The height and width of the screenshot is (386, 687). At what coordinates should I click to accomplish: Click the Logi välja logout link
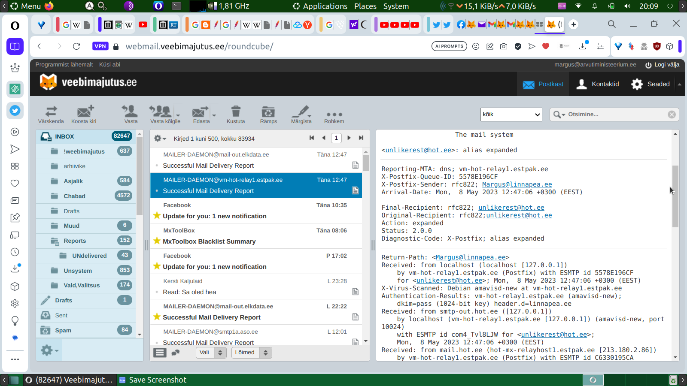pos(662,65)
